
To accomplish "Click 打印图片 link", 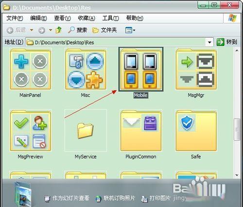I will coord(156,198).
